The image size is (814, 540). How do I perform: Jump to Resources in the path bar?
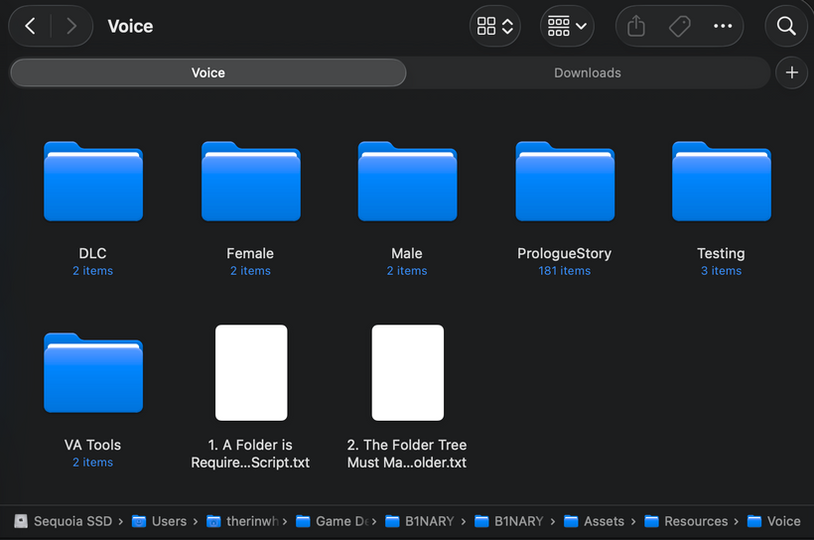point(686,521)
